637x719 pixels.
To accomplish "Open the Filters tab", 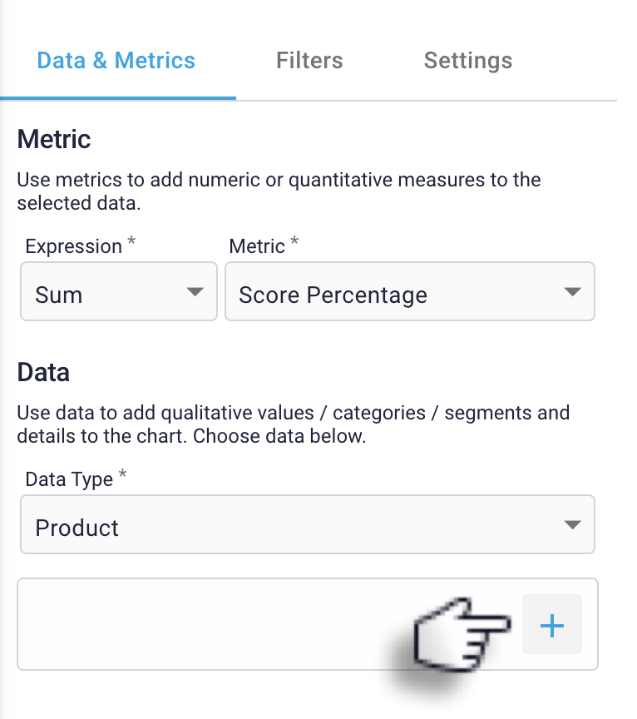I will coord(309,61).
